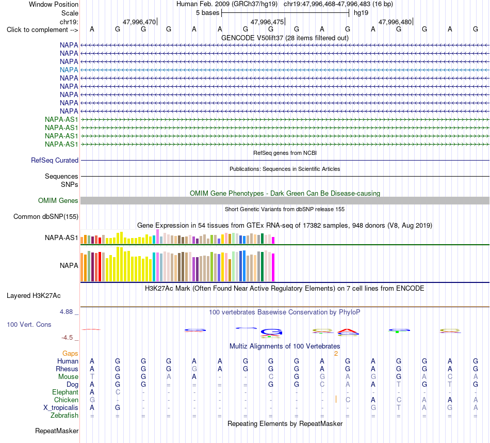Click the '5 bases' scale bar label

(x=207, y=13)
